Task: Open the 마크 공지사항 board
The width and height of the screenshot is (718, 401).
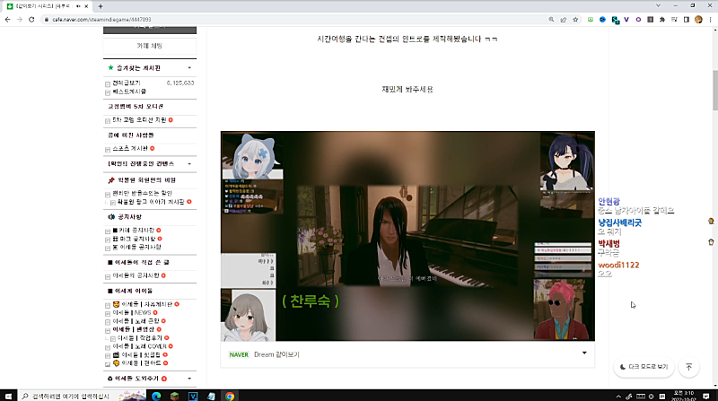Action: (134, 239)
